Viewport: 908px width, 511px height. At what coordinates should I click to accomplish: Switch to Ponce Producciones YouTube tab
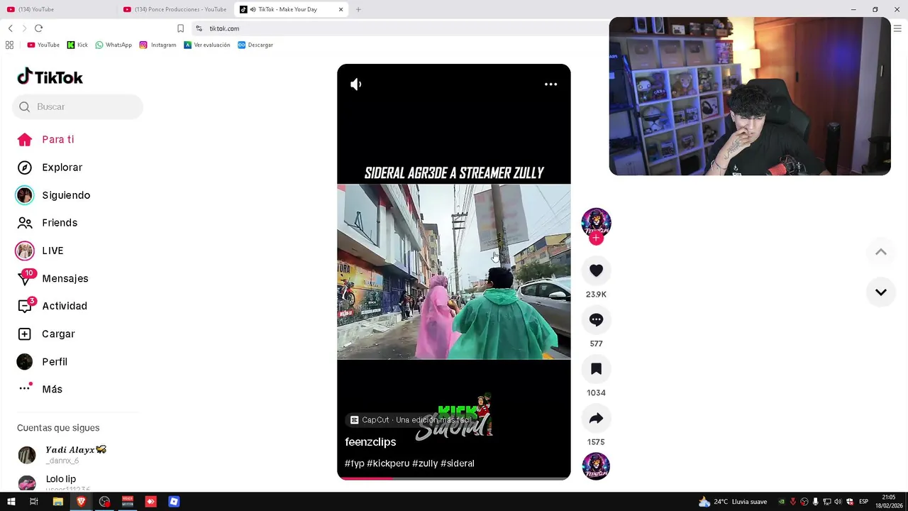(175, 9)
